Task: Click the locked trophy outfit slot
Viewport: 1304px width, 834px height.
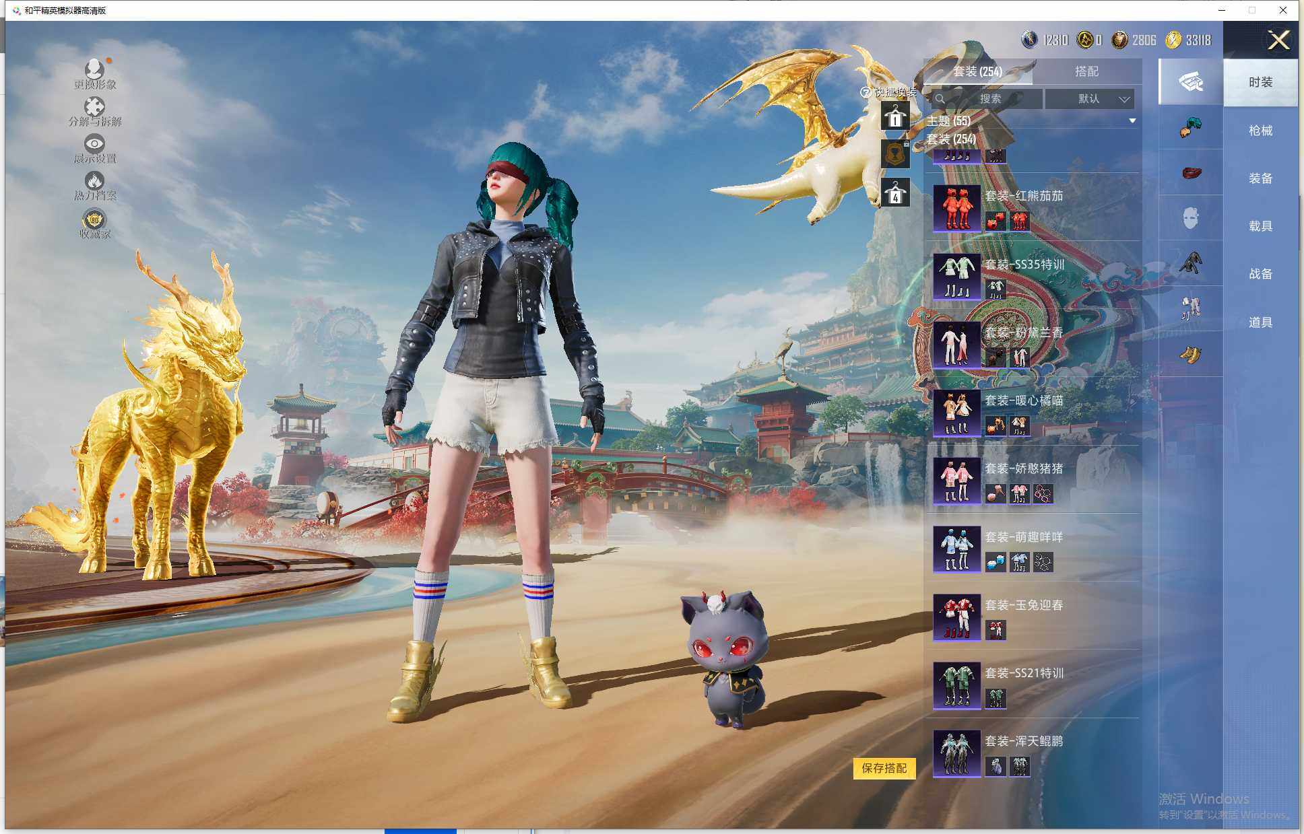Action: [895, 154]
